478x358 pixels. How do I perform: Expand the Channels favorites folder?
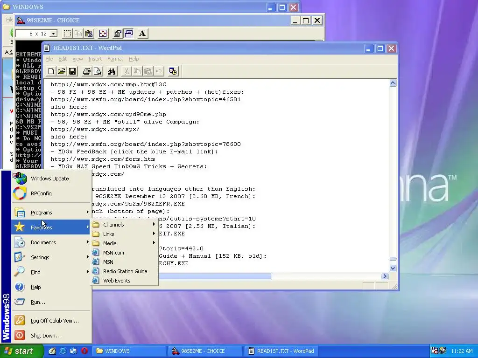[124, 225]
